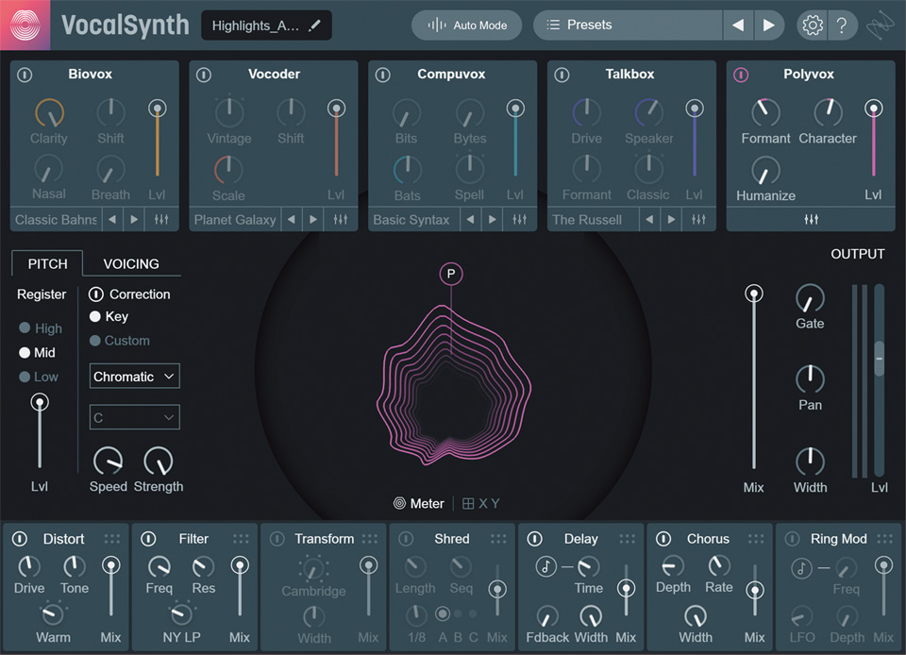Screen dimensions: 906x655
Task: Select Key correction radio option
Action: pos(94,316)
